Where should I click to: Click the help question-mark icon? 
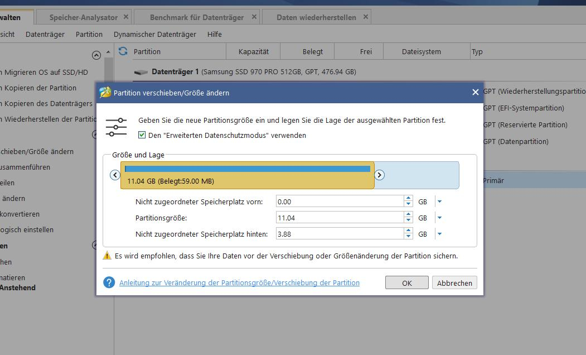click(109, 282)
